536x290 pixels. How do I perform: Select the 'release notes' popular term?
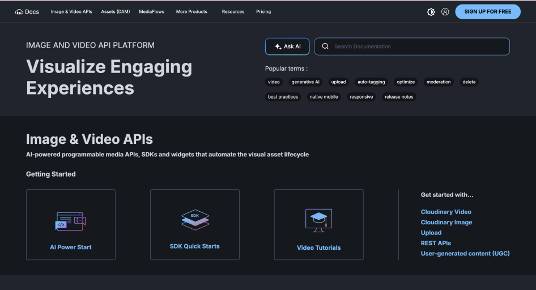(399, 97)
